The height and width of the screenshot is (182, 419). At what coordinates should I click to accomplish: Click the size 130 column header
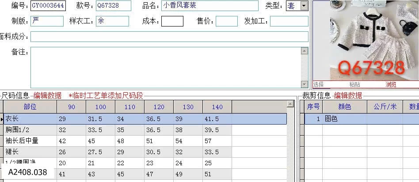pyautogui.click(x=188, y=107)
